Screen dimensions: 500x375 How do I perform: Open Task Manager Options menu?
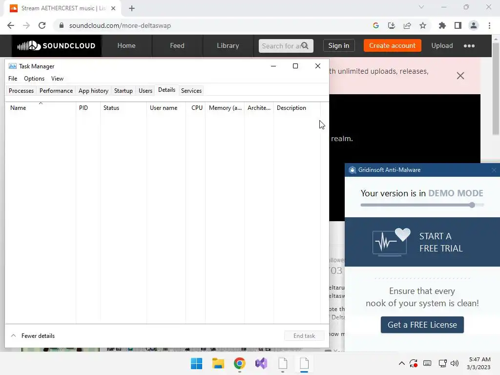(x=34, y=79)
